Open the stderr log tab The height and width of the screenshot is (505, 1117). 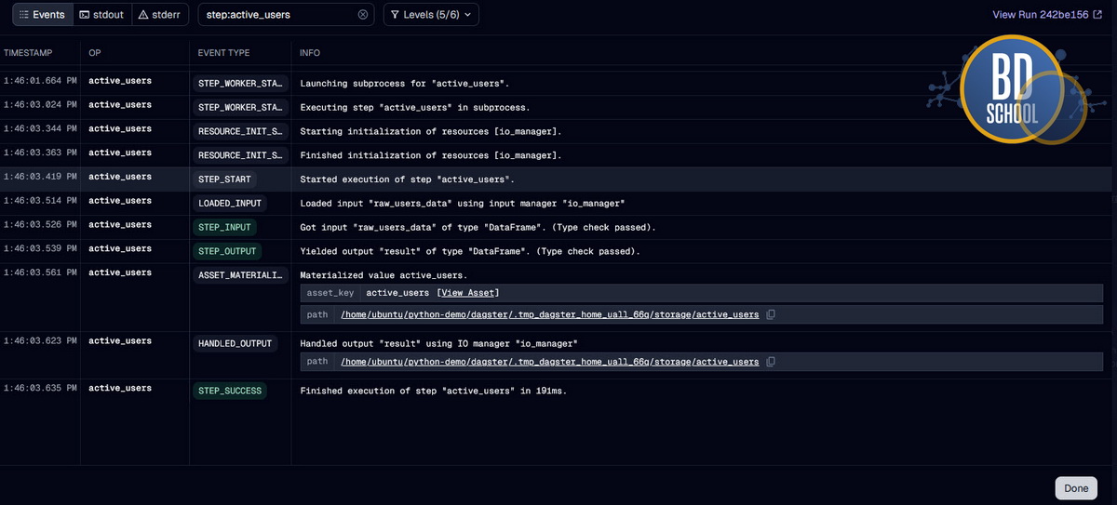(x=162, y=15)
